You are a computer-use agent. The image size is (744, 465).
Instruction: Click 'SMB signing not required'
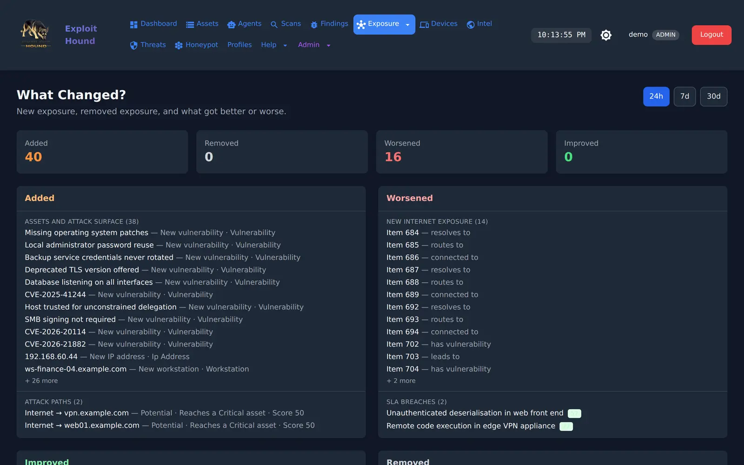(70, 319)
